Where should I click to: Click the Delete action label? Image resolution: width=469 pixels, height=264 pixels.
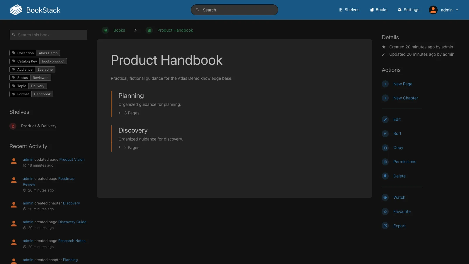400,176
